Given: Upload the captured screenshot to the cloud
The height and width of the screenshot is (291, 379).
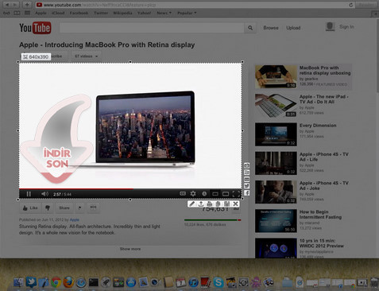Looking at the screenshot, I should click(201, 204).
